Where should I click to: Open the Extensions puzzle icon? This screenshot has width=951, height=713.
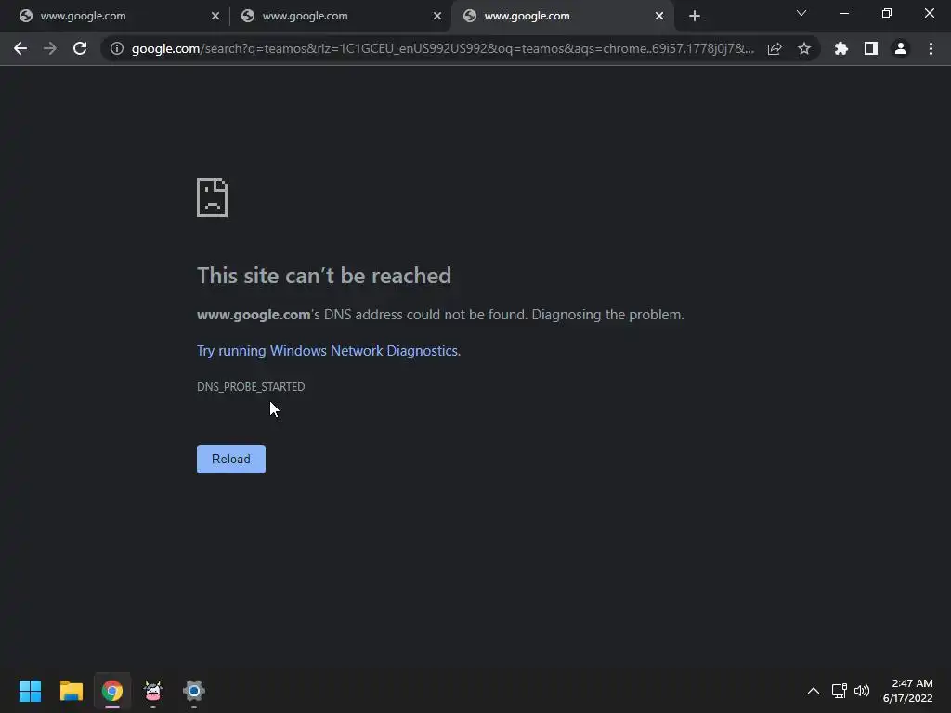click(841, 48)
